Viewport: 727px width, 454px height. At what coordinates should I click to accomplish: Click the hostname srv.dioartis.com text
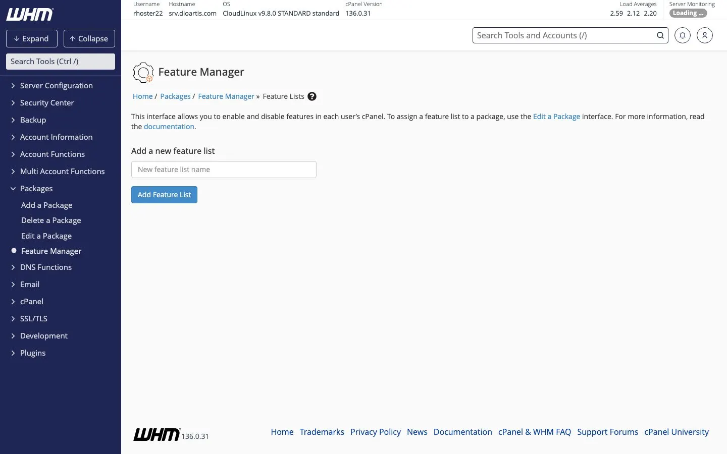coord(192,13)
